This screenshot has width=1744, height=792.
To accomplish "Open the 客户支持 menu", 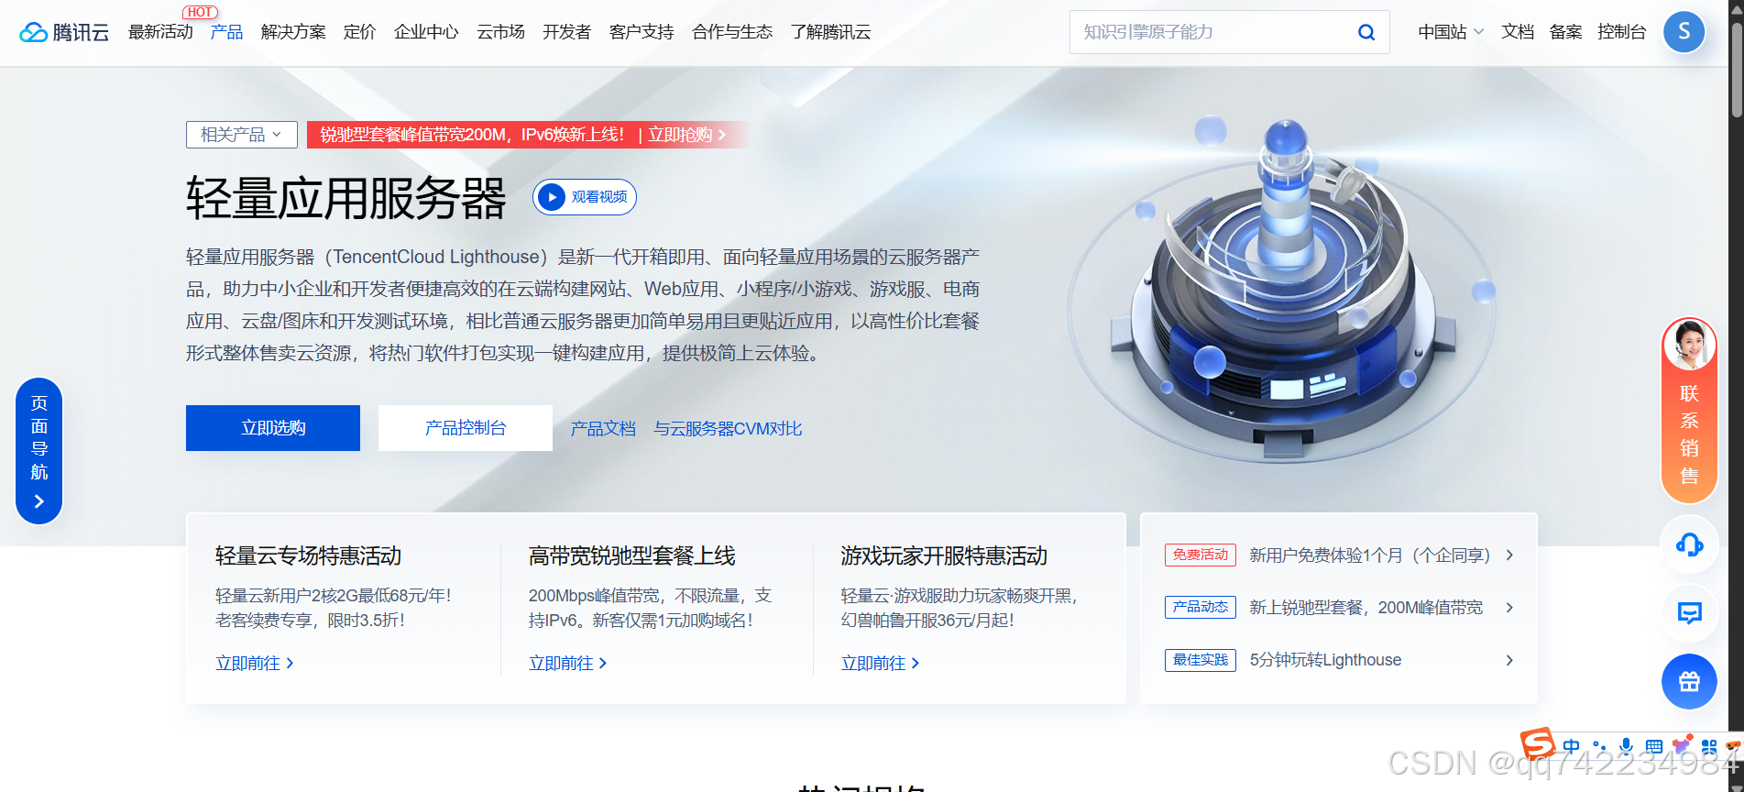I will click(642, 32).
